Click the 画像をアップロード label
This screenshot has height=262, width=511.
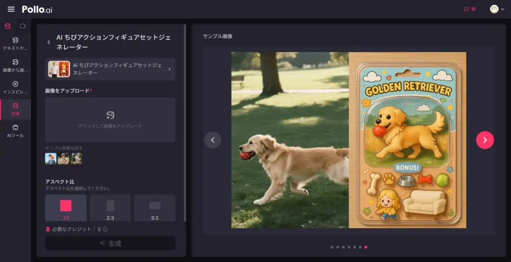pos(67,91)
